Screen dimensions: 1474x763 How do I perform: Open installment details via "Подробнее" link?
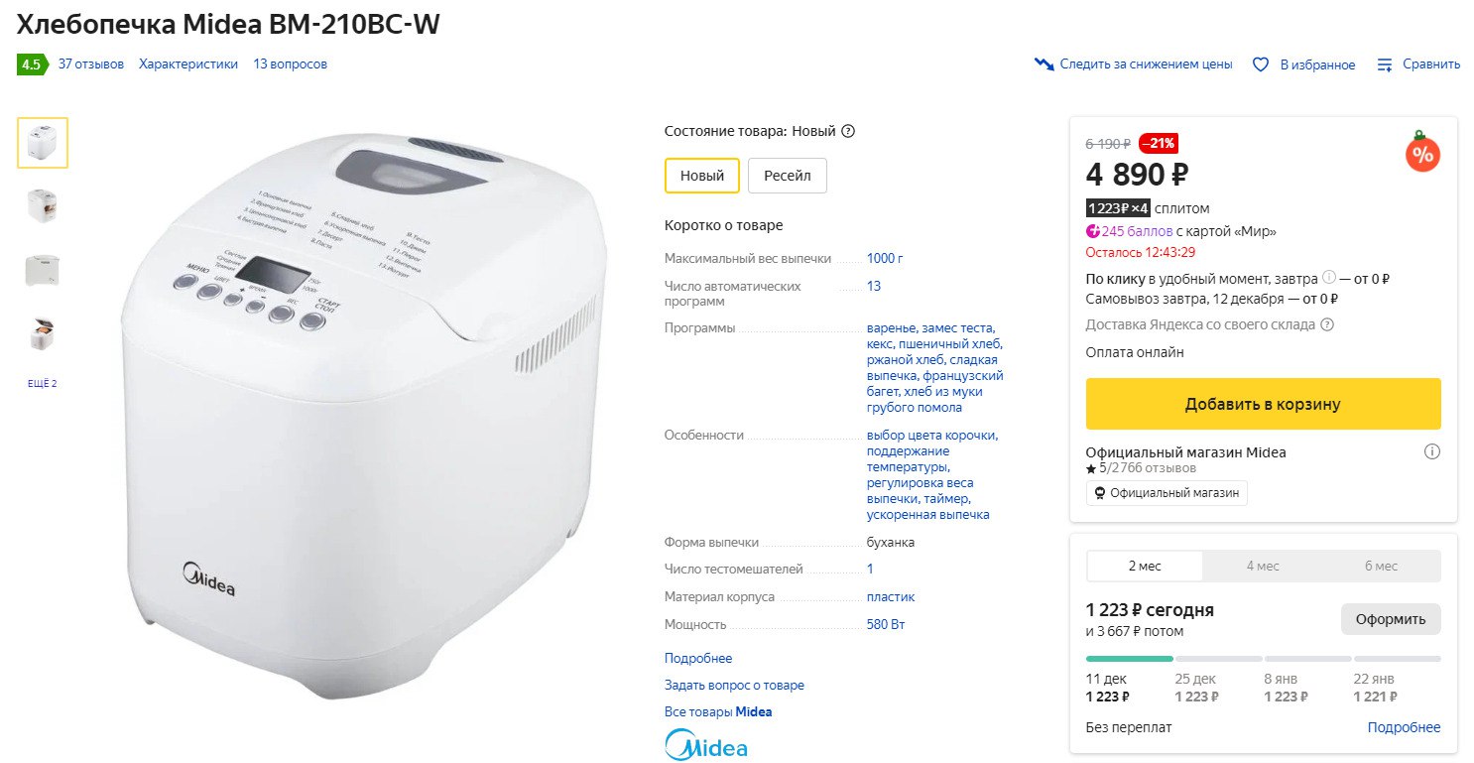(x=1404, y=728)
